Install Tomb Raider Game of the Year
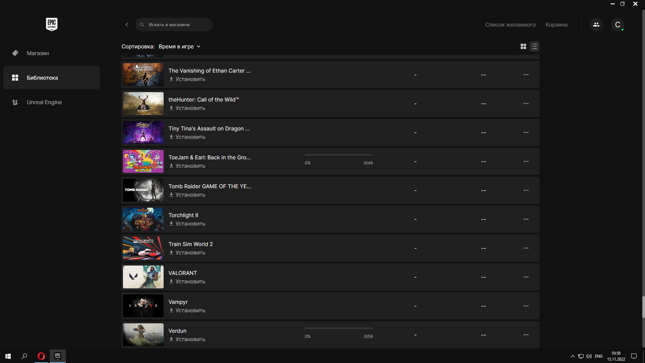Image resolution: width=645 pixels, height=363 pixels. [x=187, y=195]
